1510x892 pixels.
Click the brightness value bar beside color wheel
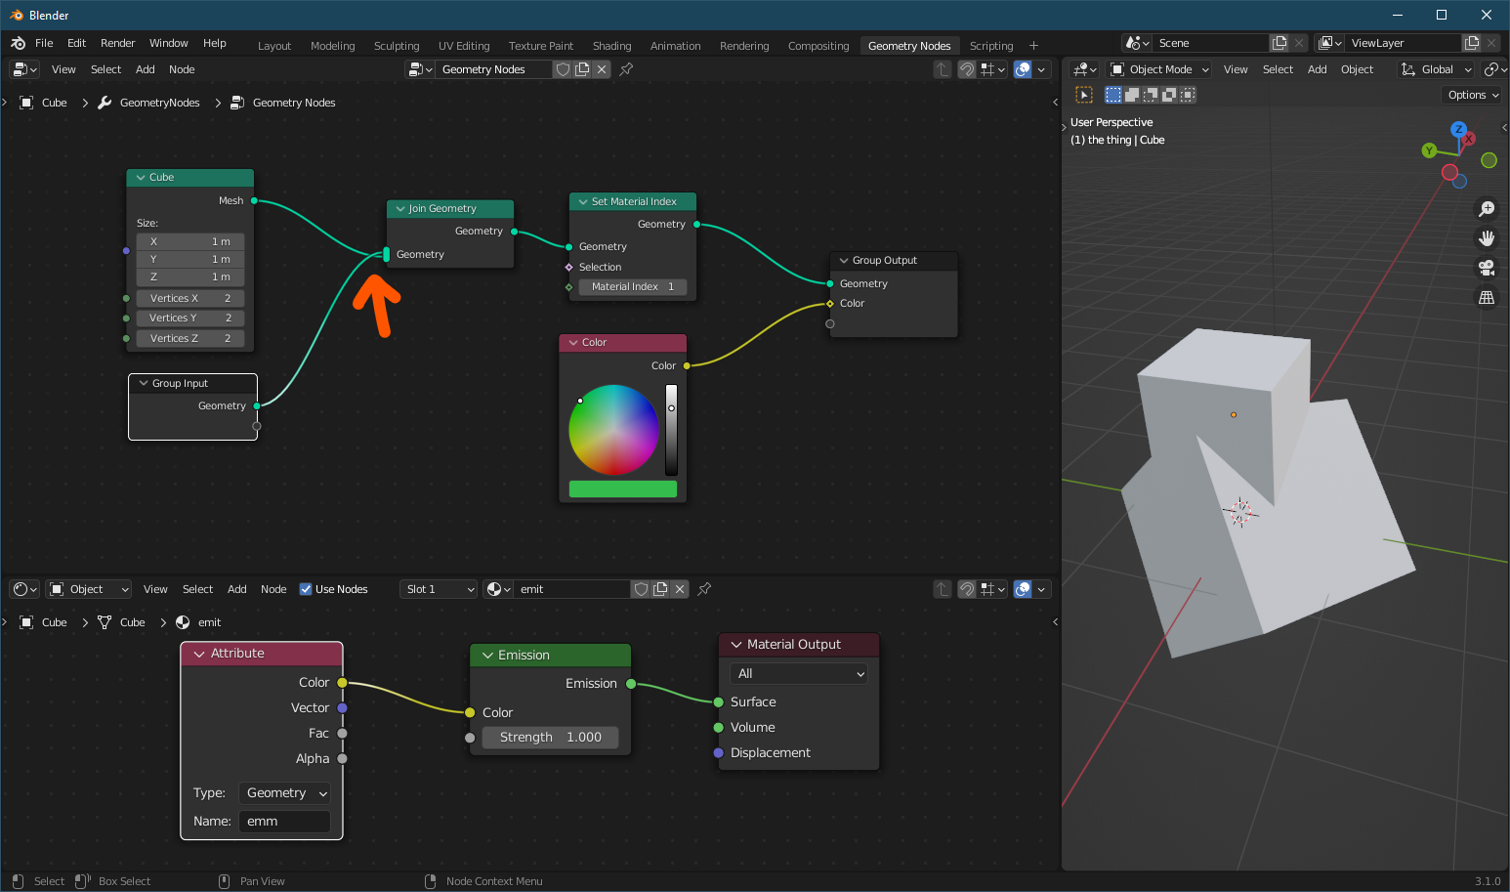[x=671, y=430]
